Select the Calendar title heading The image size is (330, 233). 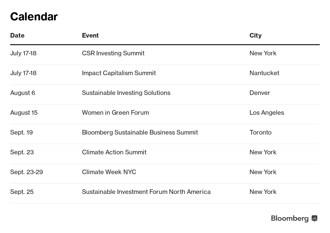pos(34,17)
